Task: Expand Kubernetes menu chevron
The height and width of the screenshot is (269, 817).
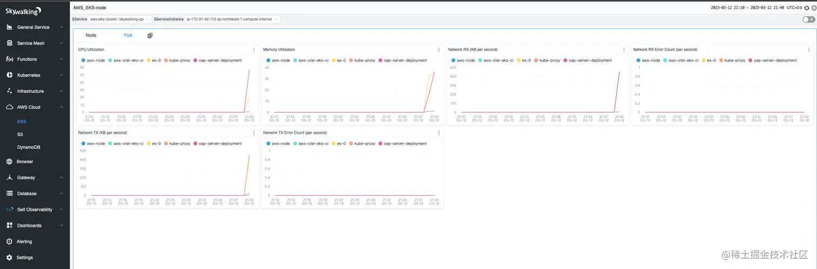Action: [62, 75]
